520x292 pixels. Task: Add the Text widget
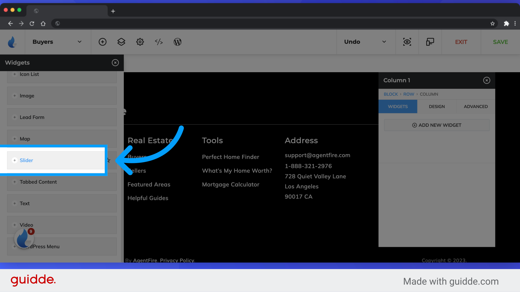62,203
